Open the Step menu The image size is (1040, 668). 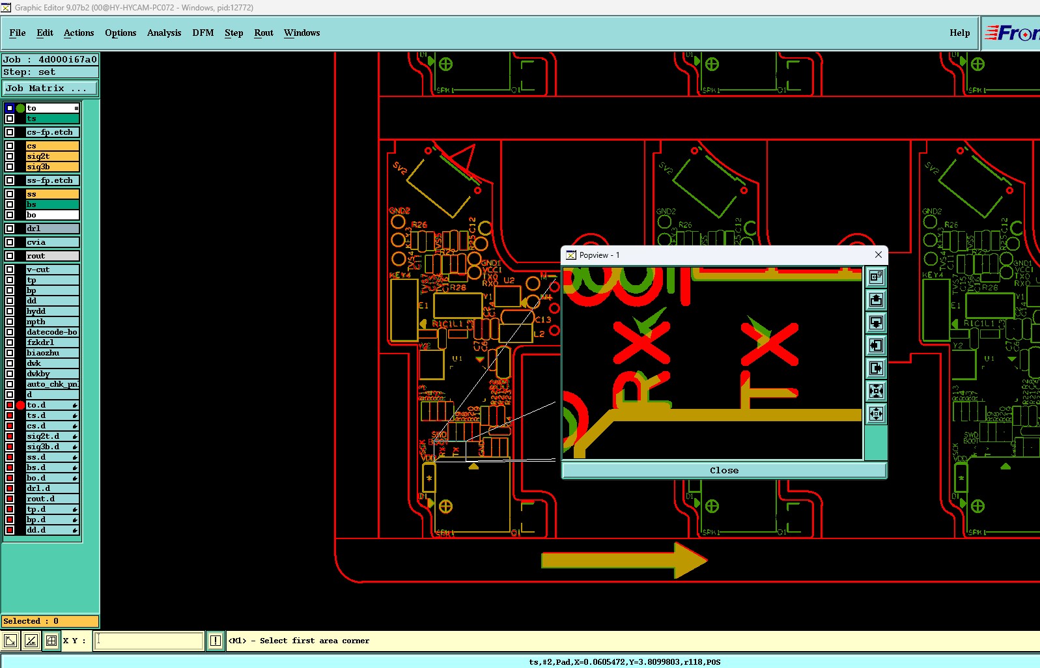click(234, 33)
